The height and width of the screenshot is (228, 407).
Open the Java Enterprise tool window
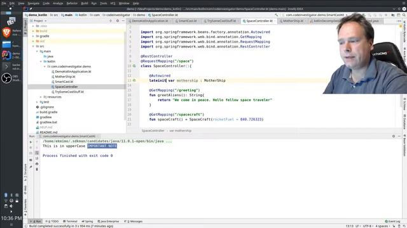tap(108, 221)
